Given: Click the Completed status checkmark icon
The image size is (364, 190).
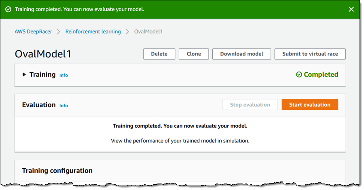Looking at the screenshot, I should [299, 75].
